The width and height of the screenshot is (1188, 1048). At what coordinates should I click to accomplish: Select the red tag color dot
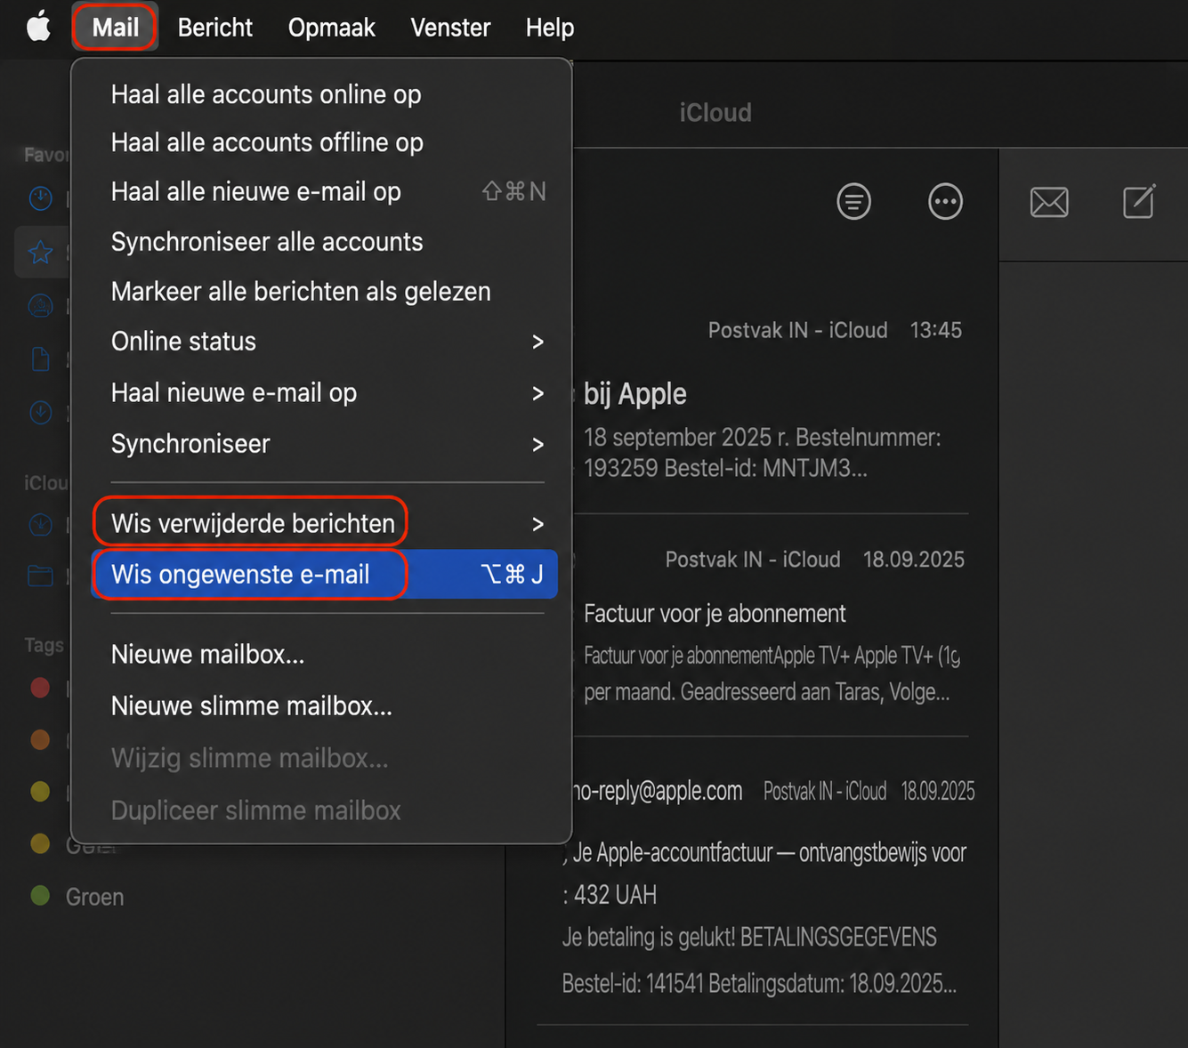[x=40, y=687]
